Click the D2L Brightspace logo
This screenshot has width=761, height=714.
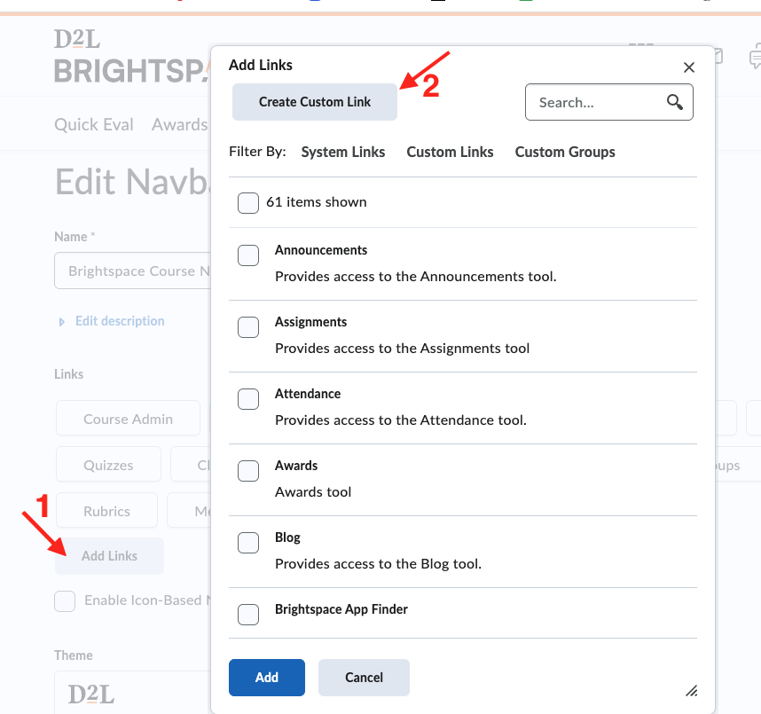coord(131,56)
